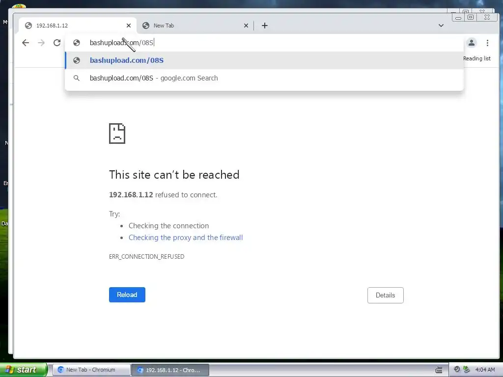Image resolution: width=503 pixels, height=377 pixels.
Task: Reload page with toolbar refresh icon
Action: [57, 43]
